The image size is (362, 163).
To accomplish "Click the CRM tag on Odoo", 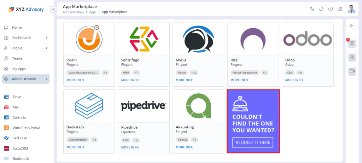I will [x=290, y=72].
